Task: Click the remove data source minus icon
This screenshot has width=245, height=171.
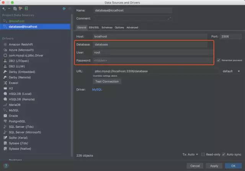Action: click(9, 8)
